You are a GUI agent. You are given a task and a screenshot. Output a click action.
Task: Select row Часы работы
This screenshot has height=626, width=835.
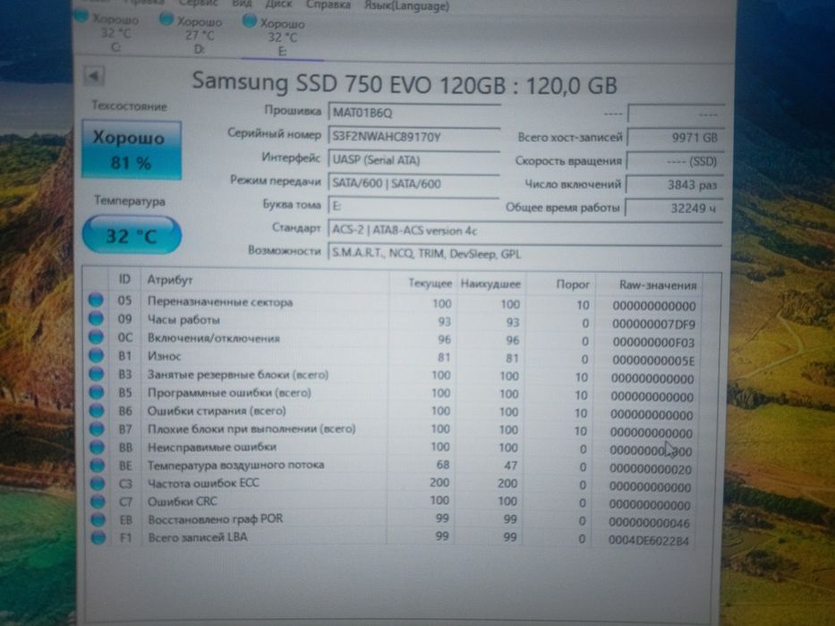[x=393, y=321]
